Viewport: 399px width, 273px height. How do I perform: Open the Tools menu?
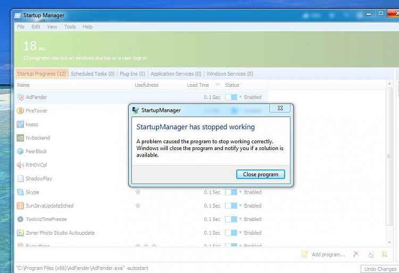[x=70, y=27]
